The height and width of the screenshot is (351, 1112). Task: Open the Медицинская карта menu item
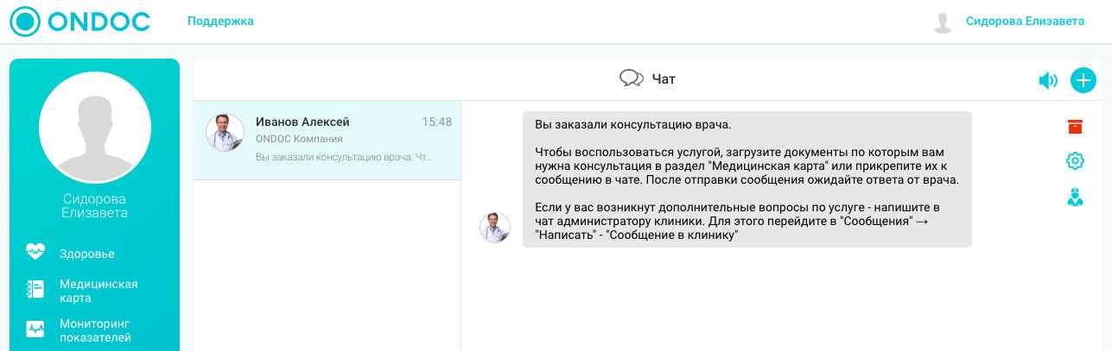coord(98,291)
